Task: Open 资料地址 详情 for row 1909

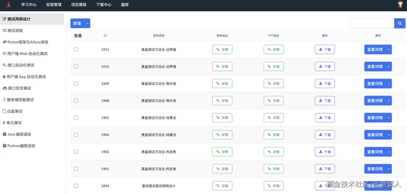Action: (222, 84)
